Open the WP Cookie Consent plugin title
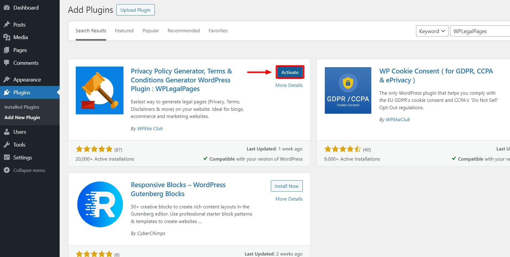Image resolution: width=510 pixels, height=257 pixels. click(x=436, y=76)
